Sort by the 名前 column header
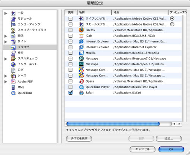 tap(94, 12)
